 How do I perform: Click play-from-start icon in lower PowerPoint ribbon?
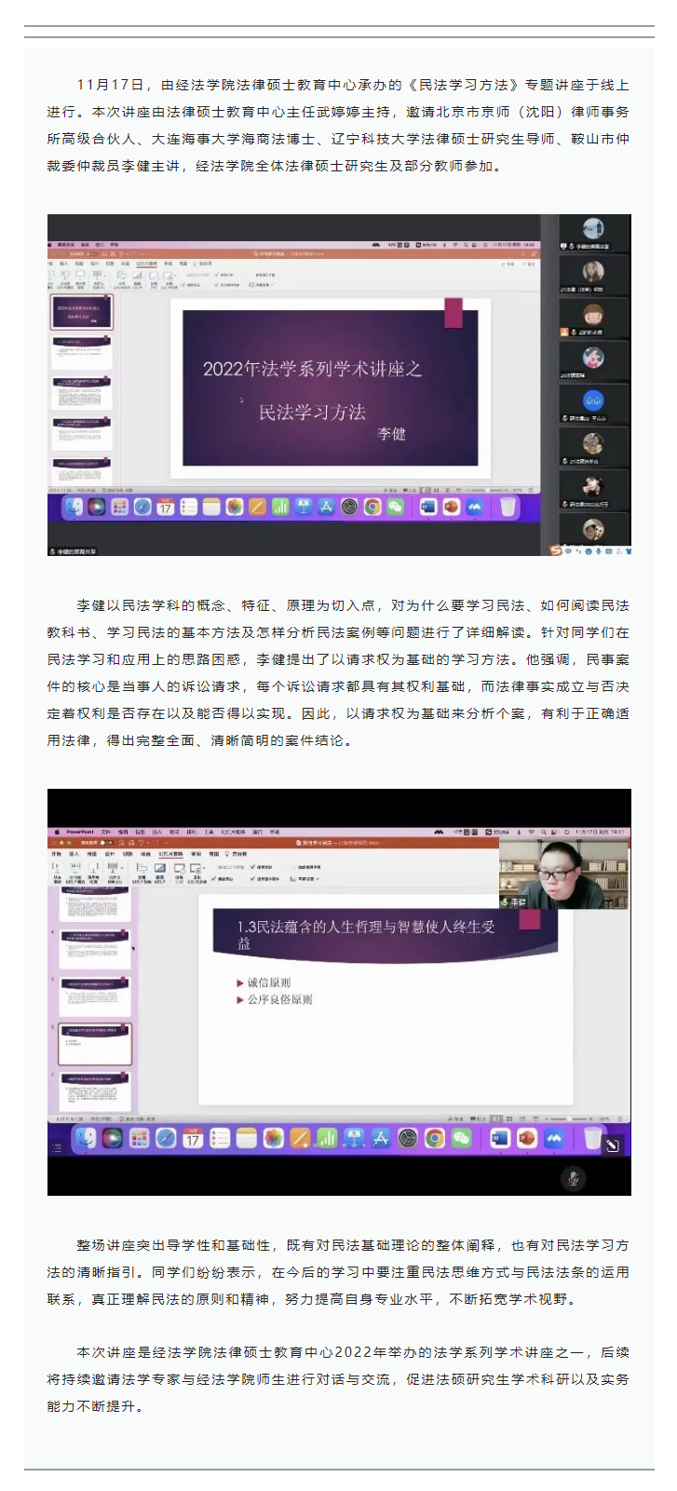pos(58,872)
